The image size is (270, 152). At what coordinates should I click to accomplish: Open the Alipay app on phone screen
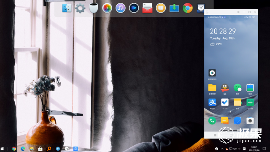tap(212, 102)
